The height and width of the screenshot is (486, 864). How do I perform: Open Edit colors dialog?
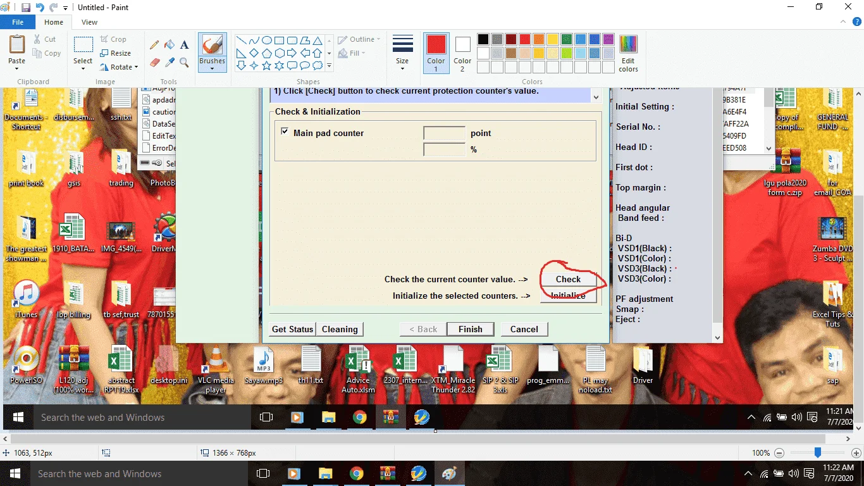pos(628,53)
